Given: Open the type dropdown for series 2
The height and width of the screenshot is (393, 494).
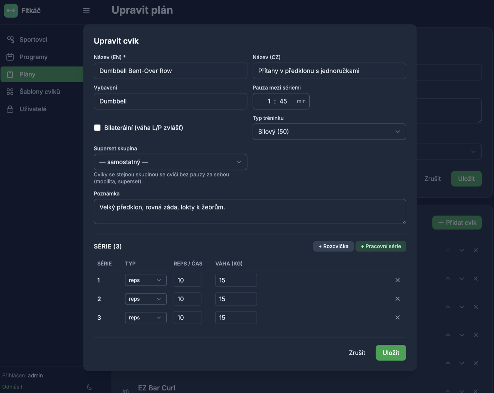Looking at the screenshot, I should pos(146,299).
